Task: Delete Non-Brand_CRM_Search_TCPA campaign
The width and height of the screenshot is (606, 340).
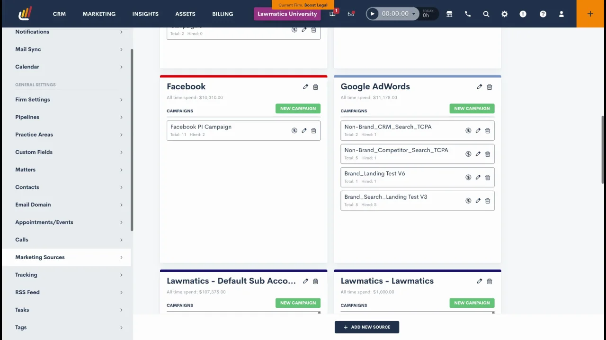Action: (488, 131)
